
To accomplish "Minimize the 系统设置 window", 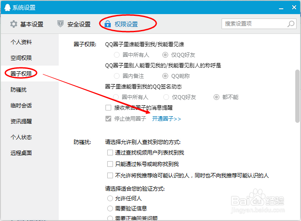I will pyautogui.click(x=281, y=8).
